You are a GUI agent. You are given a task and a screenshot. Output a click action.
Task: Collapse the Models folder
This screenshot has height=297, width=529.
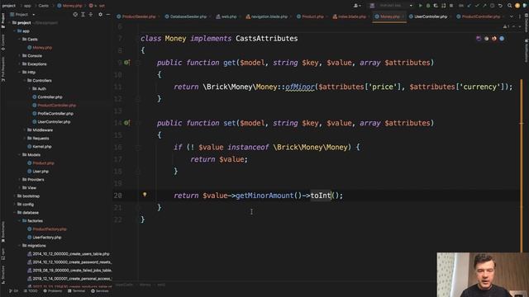20,154
